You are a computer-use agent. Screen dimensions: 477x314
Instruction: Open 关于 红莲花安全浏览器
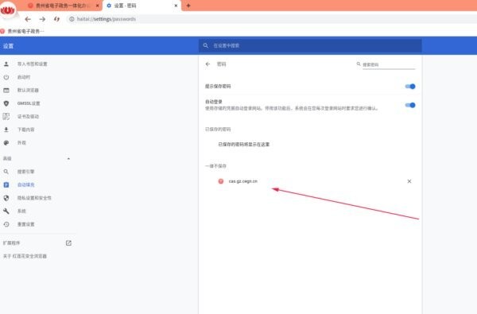click(25, 256)
